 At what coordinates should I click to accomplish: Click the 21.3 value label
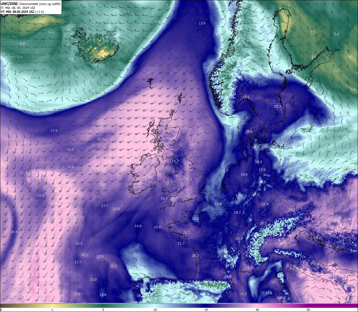[243, 294]
